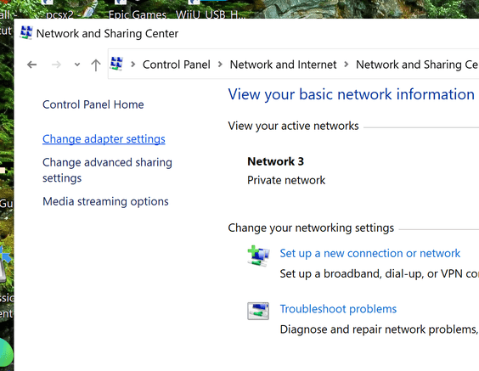Select Network and Internet breadcrumb
The image size is (479, 371).
coord(283,65)
